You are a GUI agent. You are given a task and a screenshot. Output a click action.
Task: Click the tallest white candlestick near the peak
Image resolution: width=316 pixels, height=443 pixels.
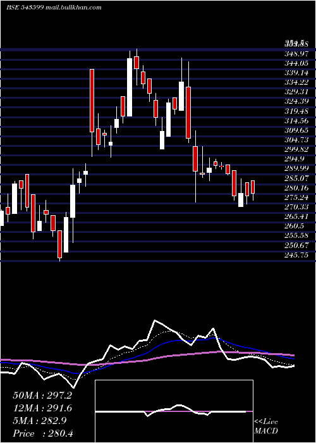coord(130,87)
